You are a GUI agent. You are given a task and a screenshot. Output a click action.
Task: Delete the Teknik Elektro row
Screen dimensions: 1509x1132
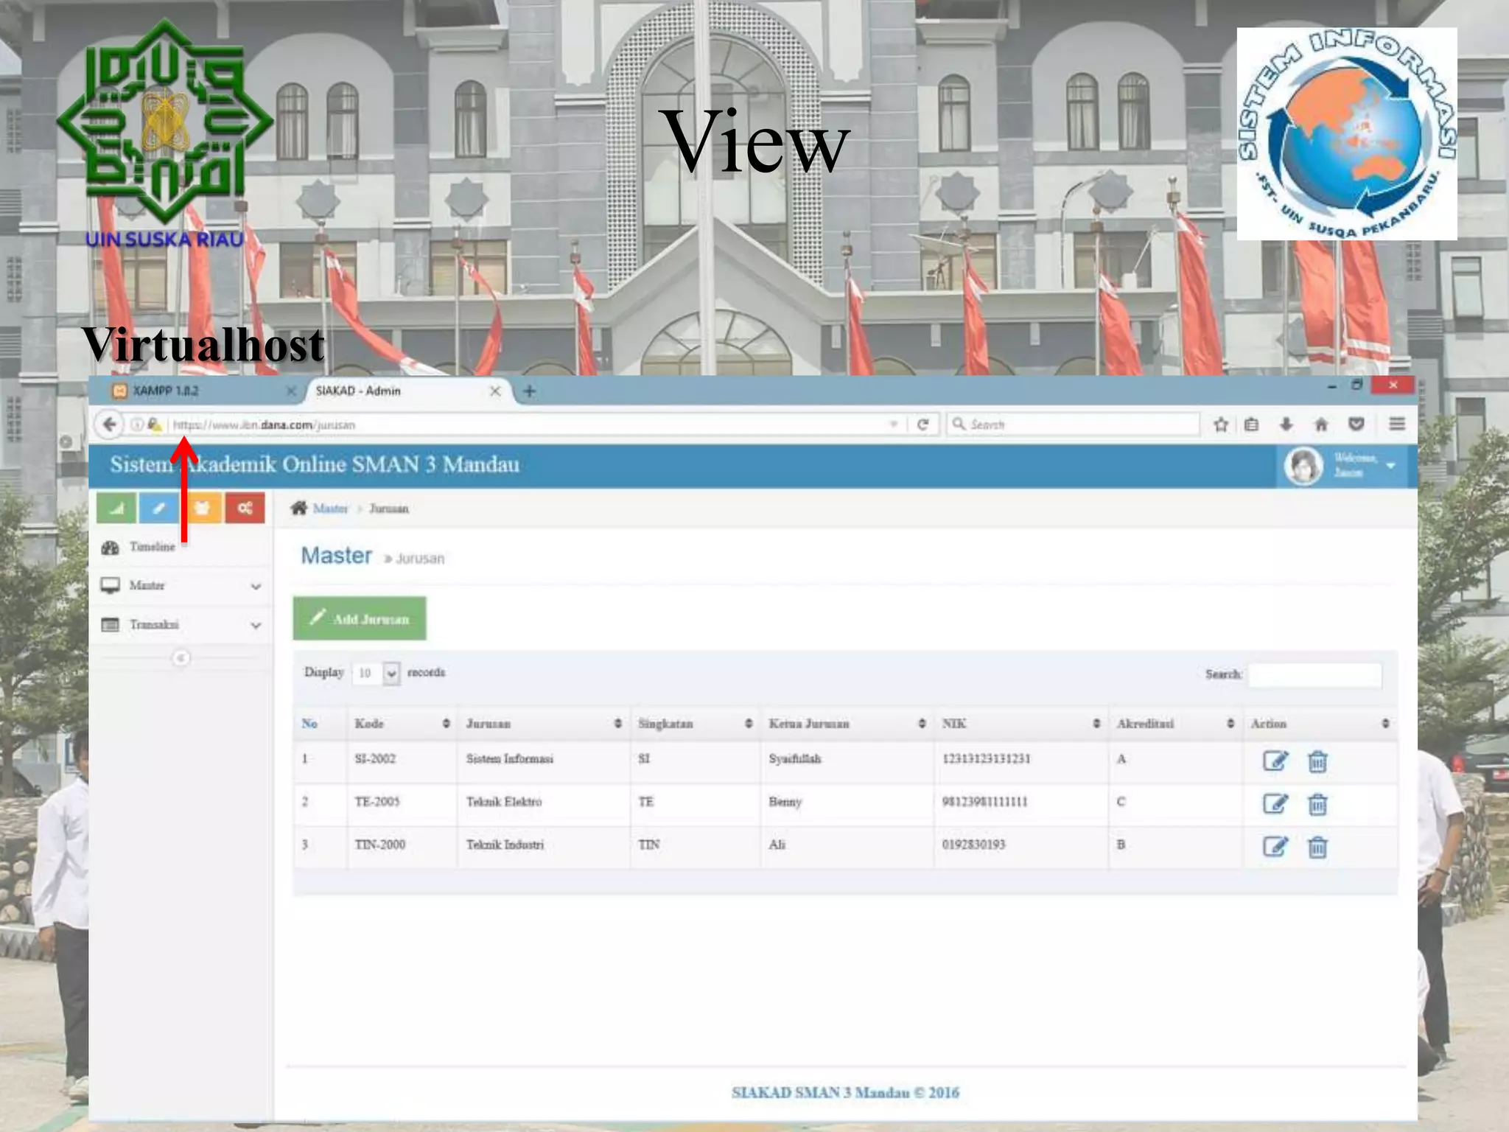click(x=1317, y=804)
